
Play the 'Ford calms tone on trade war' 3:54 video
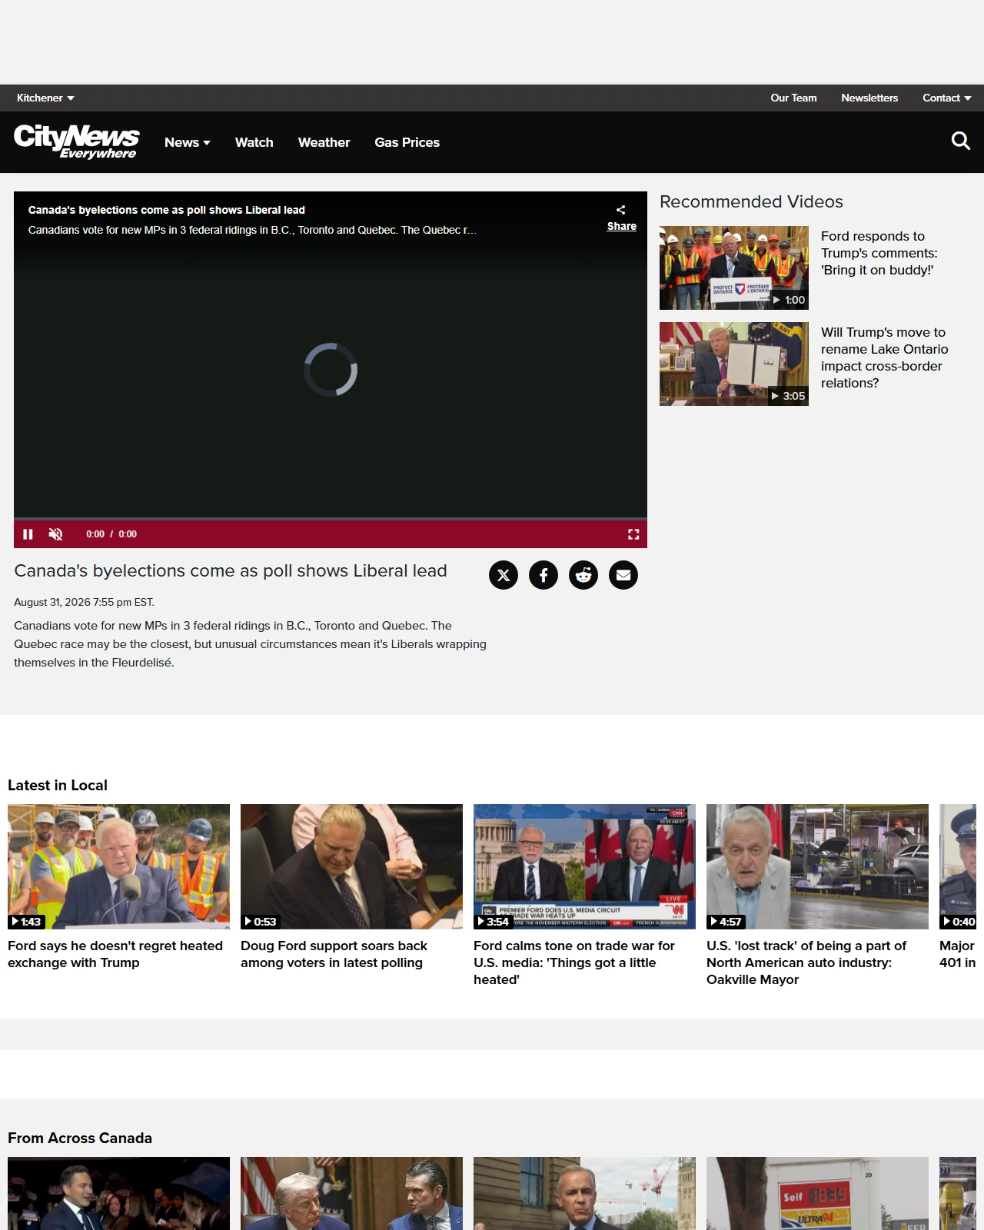click(x=584, y=866)
